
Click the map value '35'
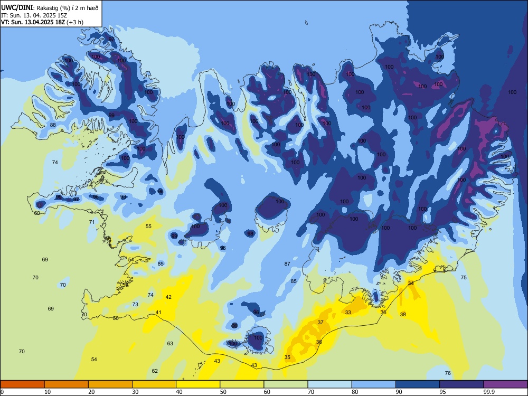tap(287, 357)
